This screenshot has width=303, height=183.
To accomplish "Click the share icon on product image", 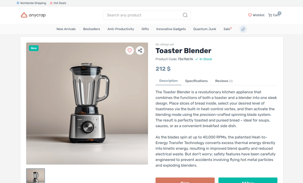I will [x=140, y=51].
